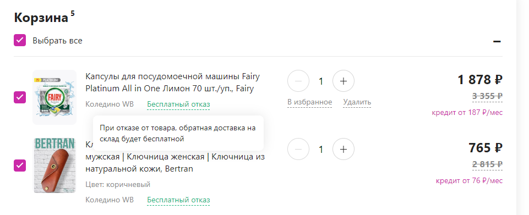The width and height of the screenshot is (529, 215).
Task: Collapse the cart list with the minus icon
Action: (497, 41)
